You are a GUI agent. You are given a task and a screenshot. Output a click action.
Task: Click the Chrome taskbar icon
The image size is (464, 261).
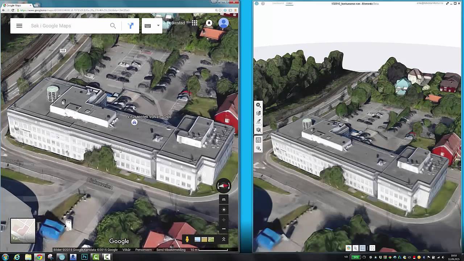coord(39,257)
